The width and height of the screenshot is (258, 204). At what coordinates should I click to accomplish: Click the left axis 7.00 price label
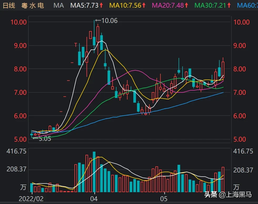[x=20, y=93]
